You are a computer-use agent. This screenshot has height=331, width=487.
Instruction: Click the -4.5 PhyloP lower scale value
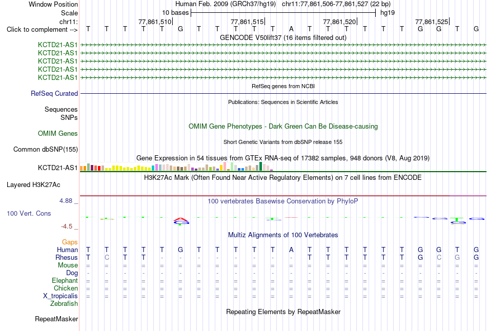[67, 226]
